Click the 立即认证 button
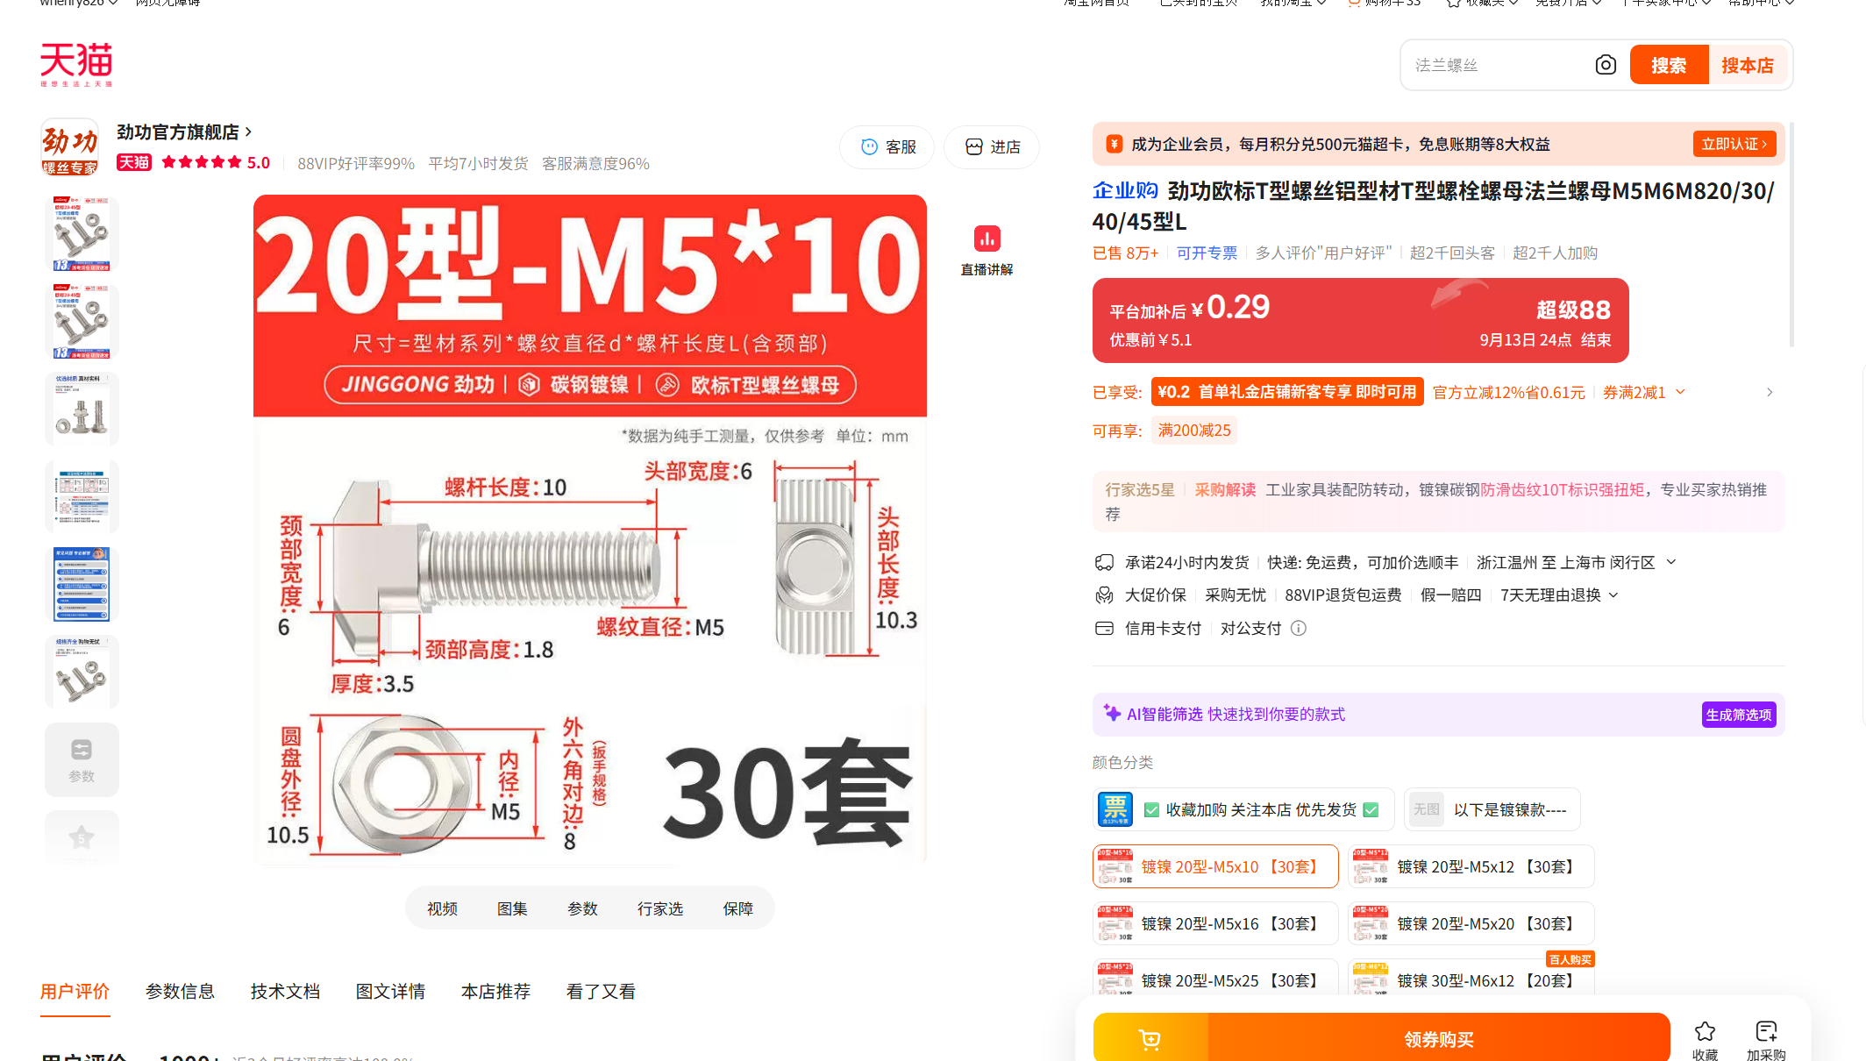Image resolution: width=1866 pixels, height=1061 pixels. point(1734,144)
